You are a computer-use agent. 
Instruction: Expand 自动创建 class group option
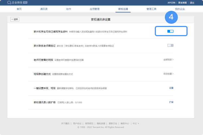click(x=168, y=74)
